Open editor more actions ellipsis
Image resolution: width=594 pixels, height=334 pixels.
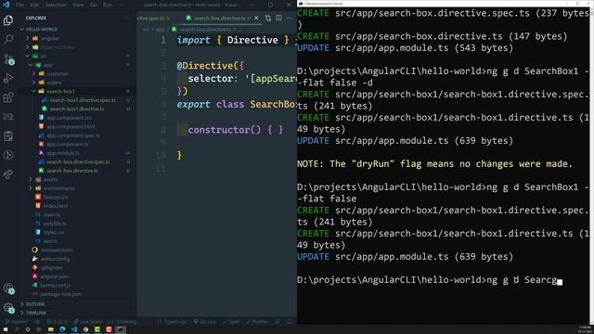click(289, 18)
